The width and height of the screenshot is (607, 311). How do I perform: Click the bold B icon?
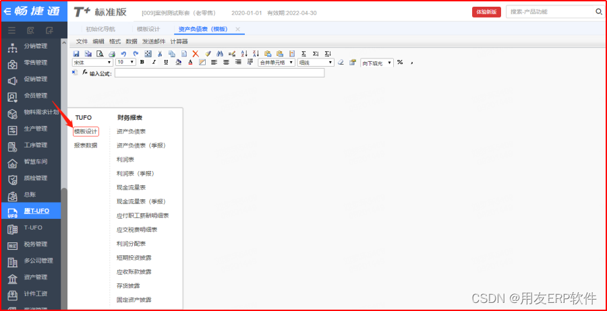[142, 62]
